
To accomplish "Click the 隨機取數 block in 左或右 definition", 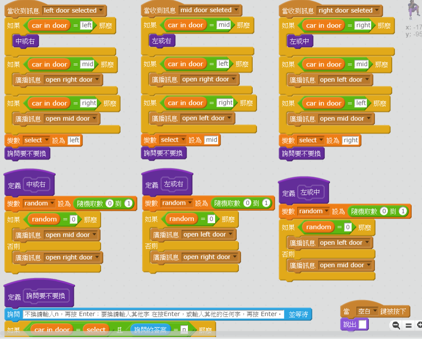I will [242, 203].
